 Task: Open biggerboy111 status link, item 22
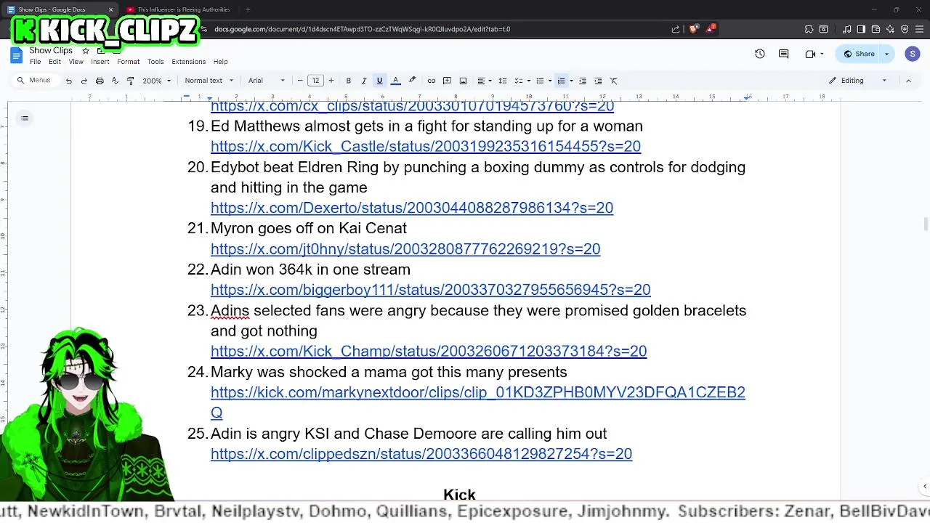430,290
